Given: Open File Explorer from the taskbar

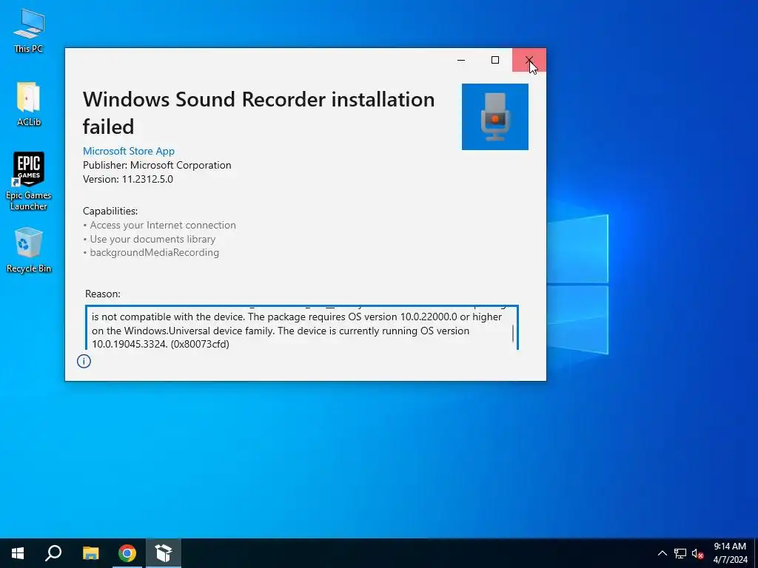Looking at the screenshot, I should coord(90,553).
